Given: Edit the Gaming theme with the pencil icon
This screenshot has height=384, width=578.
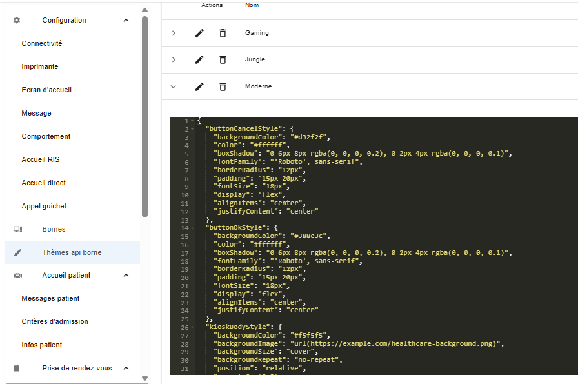Looking at the screenshot, I should pyautogui.click(x=200, y=32).
